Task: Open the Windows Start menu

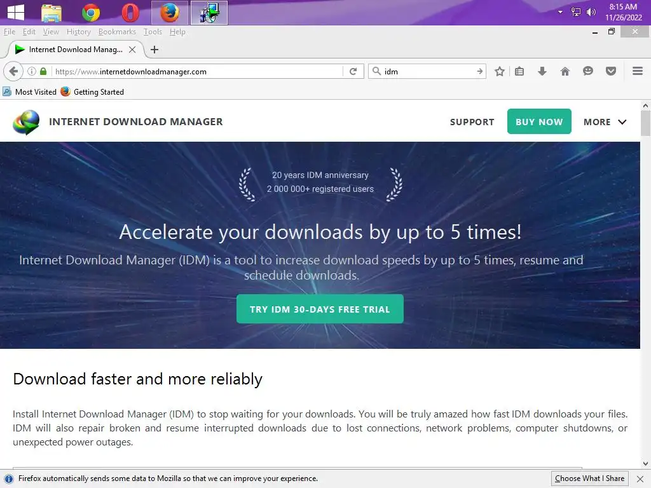Action: coord(16,12)
